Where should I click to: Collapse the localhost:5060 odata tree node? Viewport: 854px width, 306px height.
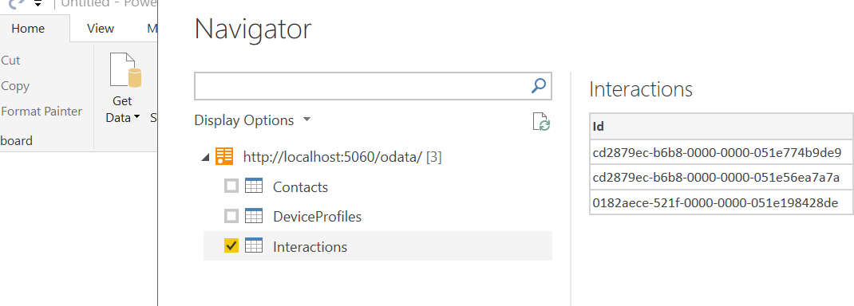tap(205, 158)
